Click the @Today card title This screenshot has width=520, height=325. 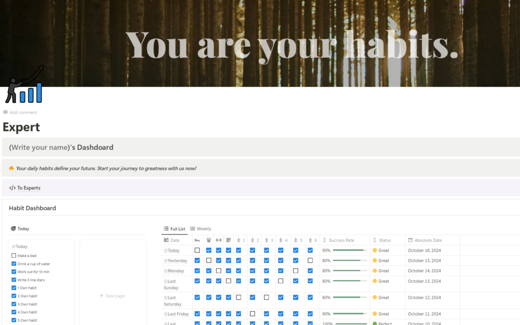20,246
